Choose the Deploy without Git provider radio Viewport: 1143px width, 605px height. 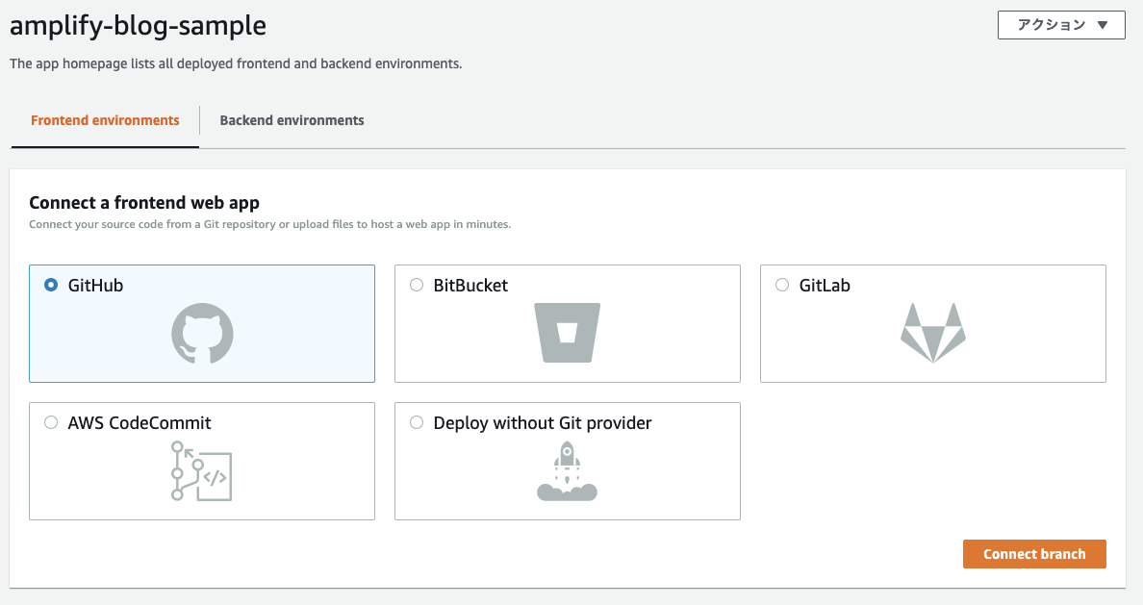pos(417,422)
